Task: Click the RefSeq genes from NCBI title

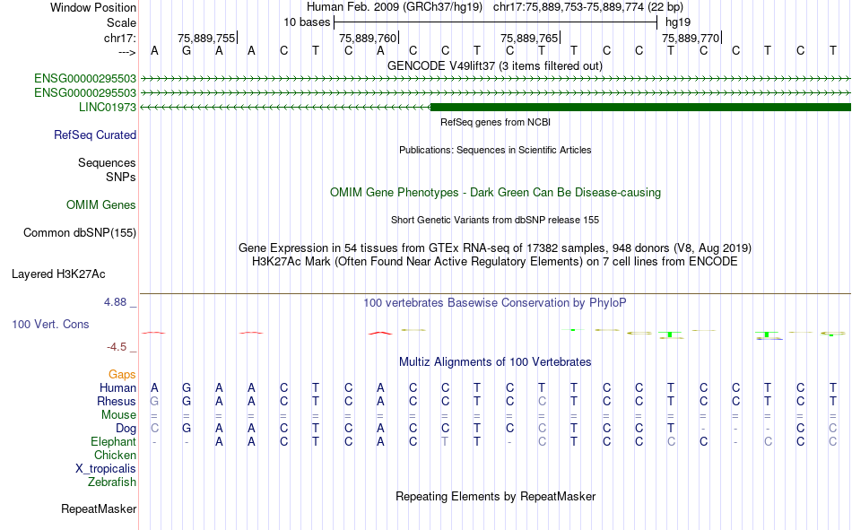Action: 496,122
